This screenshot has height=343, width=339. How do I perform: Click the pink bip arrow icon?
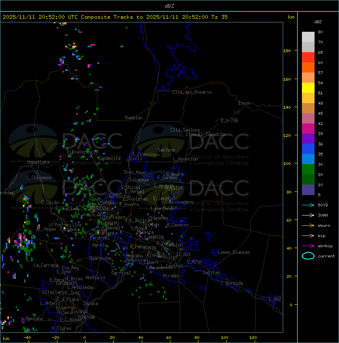click(308, 236)
